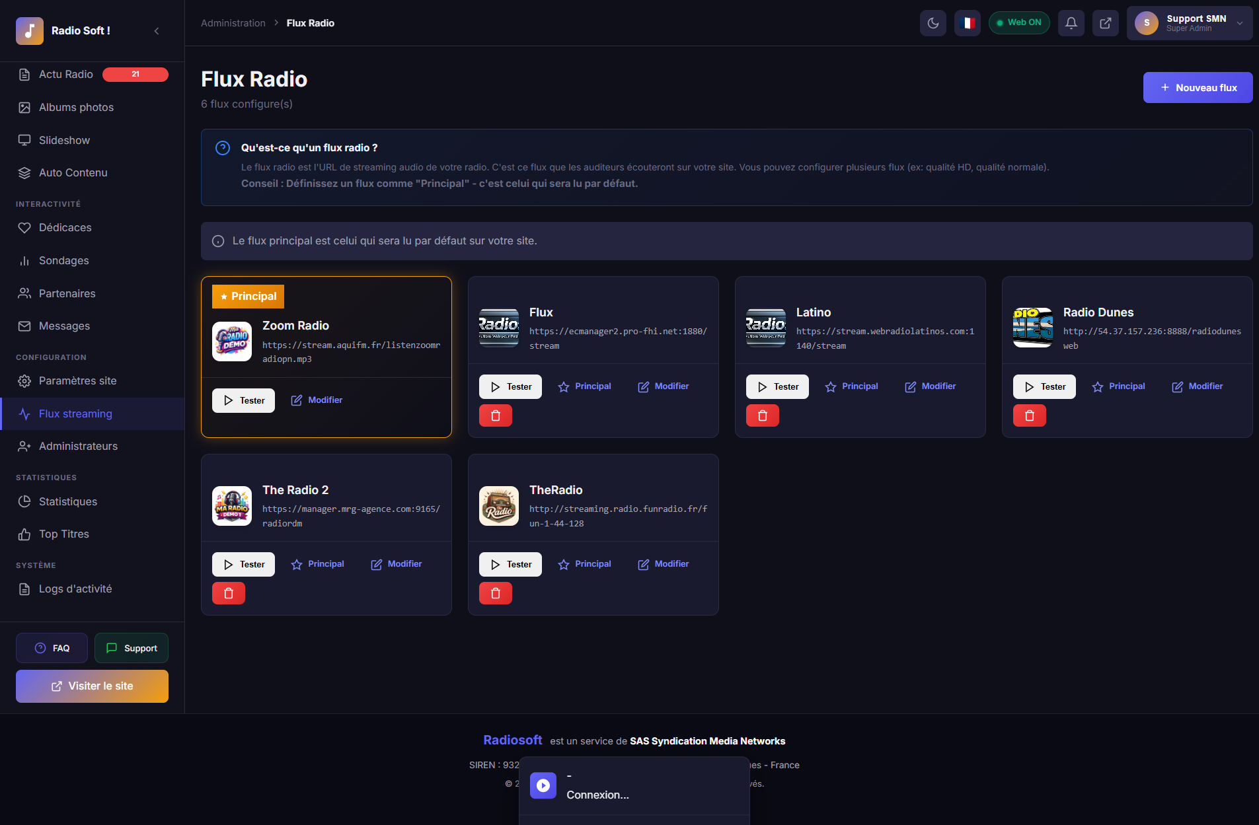Navigate to Administration breadcrumb
1259x825 pixels.
pyautogui.click(x=233, y=22)
